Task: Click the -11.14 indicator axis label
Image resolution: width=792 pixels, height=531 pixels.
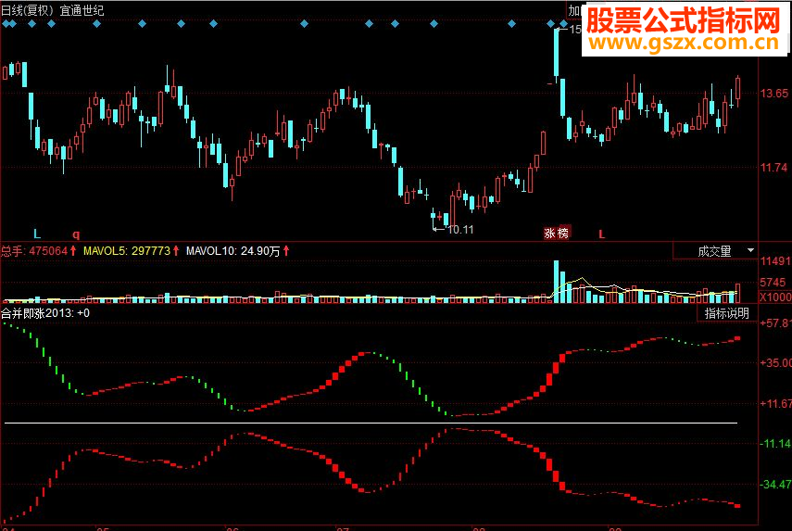Action: click(x=776, y=444)
